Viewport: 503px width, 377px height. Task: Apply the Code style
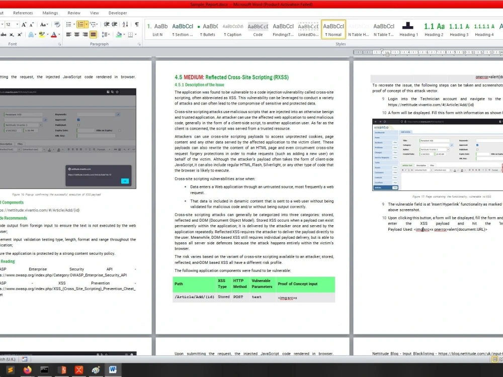pos(258,30)
